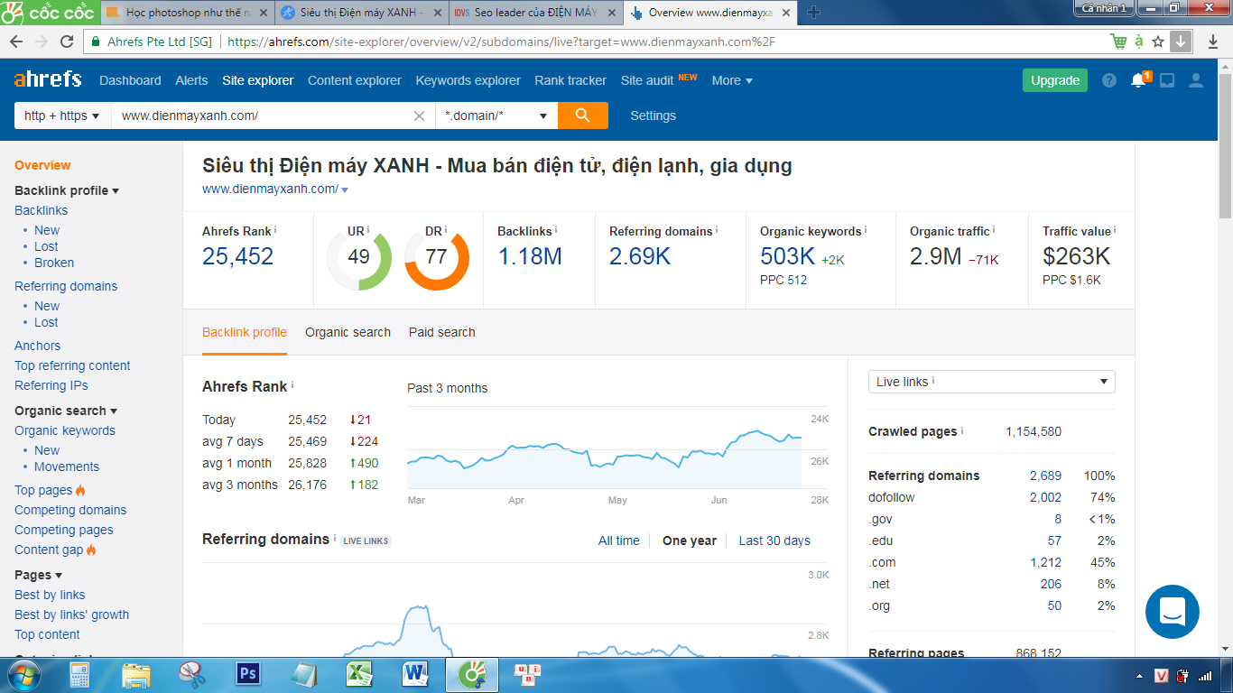Go to Dashboard in the top navigation
The width and height of the screenshot is (1233, 693).
tap(130, 80)
